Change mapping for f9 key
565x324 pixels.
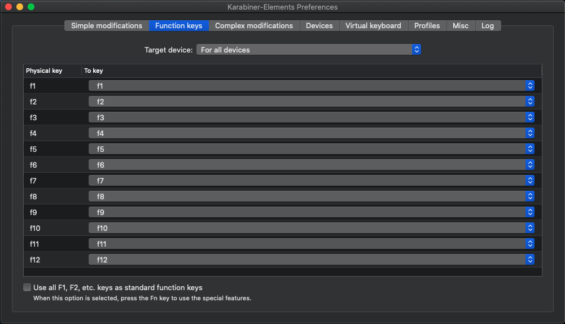[312, 212]
